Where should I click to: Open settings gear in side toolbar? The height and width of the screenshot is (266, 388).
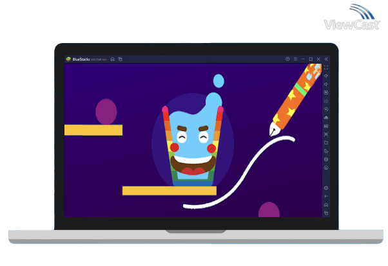tap(326, 188)
